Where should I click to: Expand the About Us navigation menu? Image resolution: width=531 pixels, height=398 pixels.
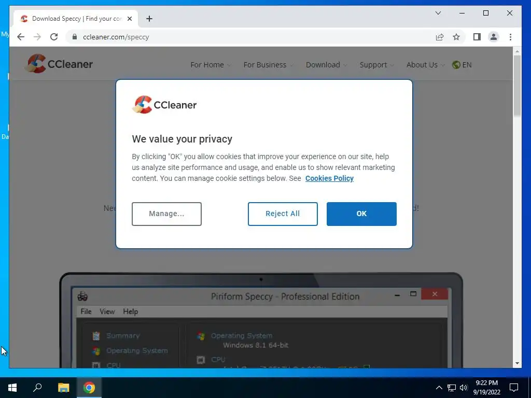pyautogui.click(x=425, y=65)
